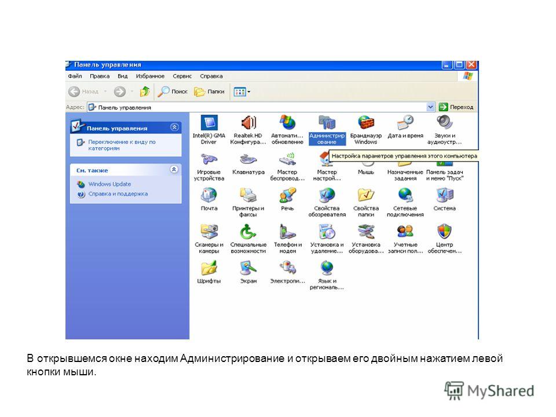This screenshot has width=556, height=417.
Task: Click the Up folder toolbar button
Action: click(145, 92)
